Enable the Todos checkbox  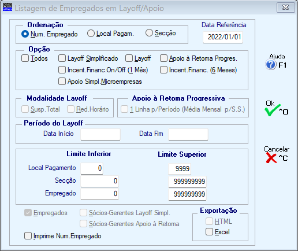pyautogui.click(x=25, y=58)
